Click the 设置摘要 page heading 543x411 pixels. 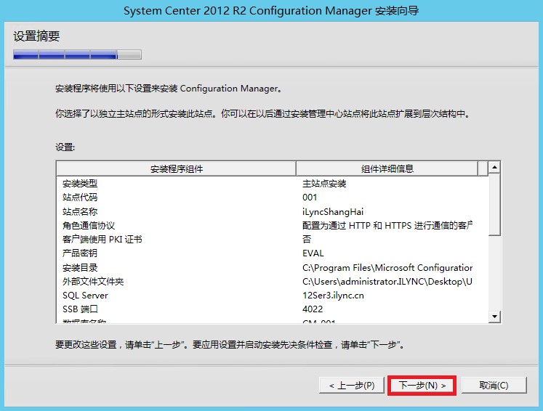[x=36, y=36]
